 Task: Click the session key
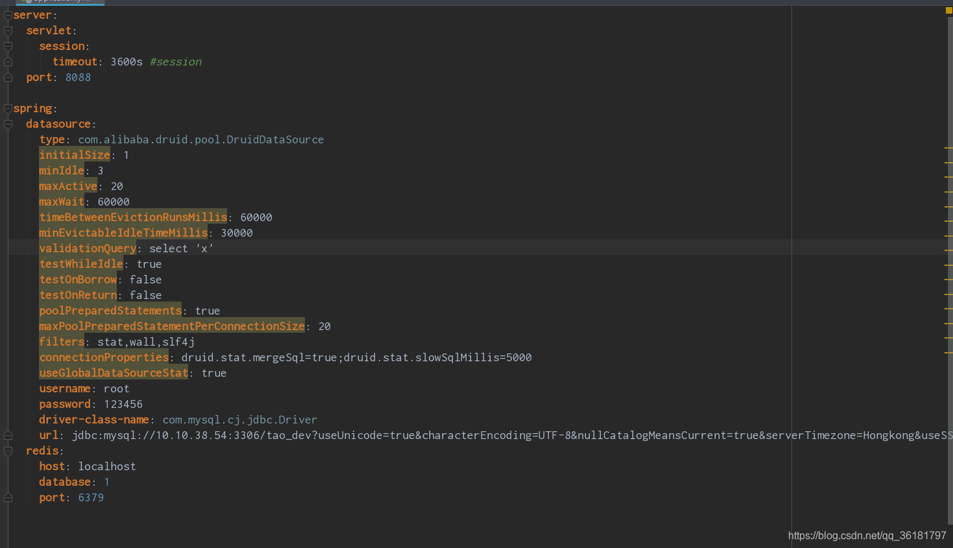pos(62,46)
